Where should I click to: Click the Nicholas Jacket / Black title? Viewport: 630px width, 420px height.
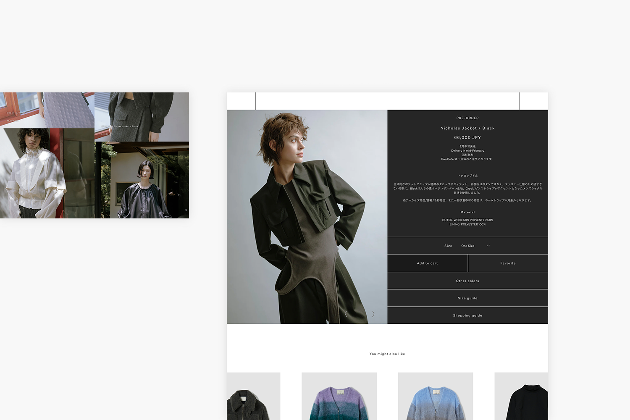467,128
